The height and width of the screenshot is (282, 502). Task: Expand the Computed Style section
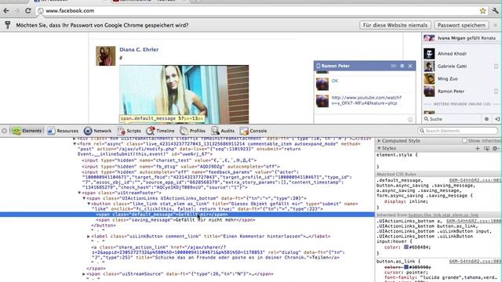pos(379,141)
